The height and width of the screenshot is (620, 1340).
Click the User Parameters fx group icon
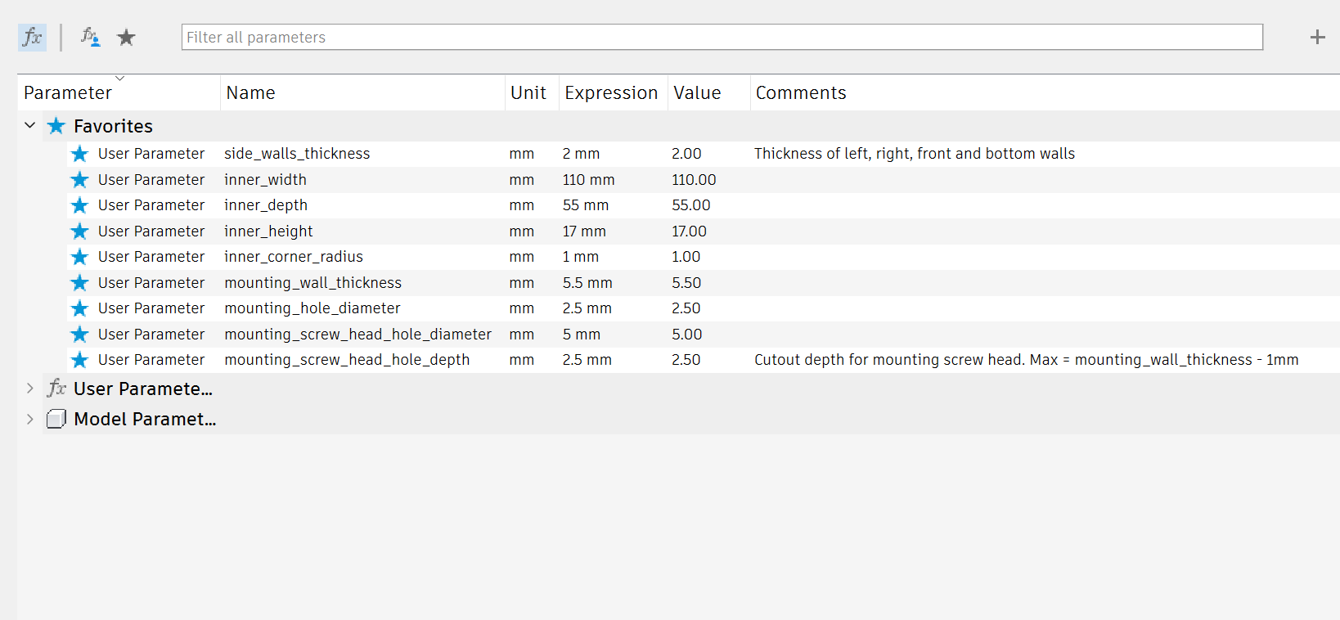(x=56, y=389)
